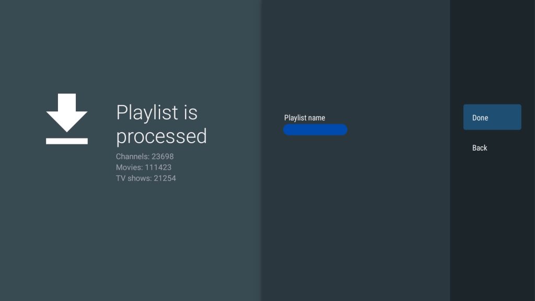
Task: Click the number 111423 next to Movies
Action: pyautogui.click(x=158, y=167)
